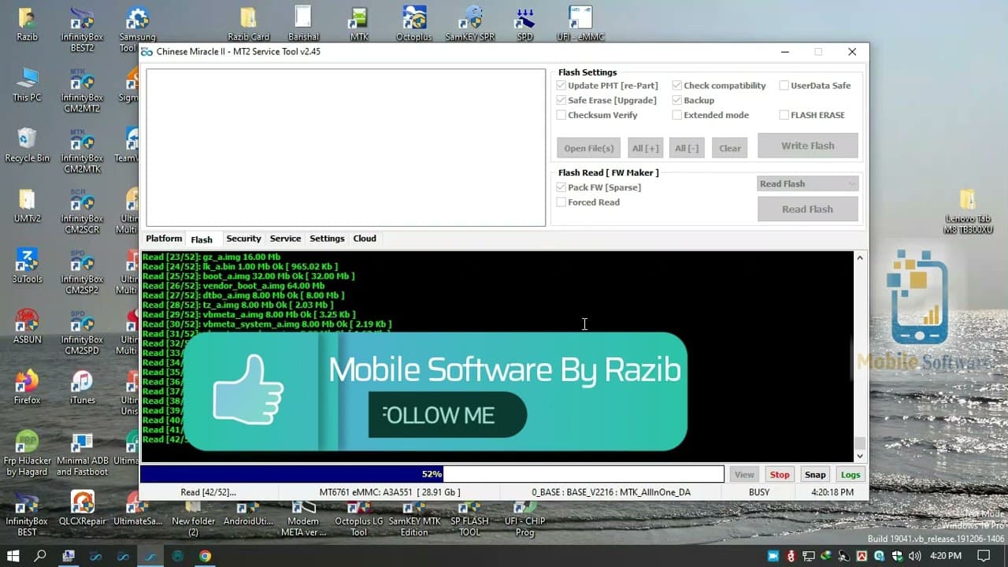Click the log scrollbar down arrow
Image resolution: width=1008 pixels, height=567 pixels.
point(859,456)
